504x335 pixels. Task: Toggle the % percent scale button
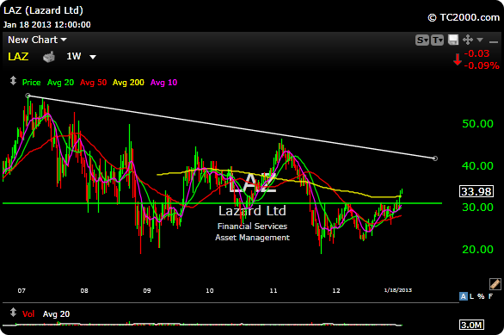click(x=481, y=296)
